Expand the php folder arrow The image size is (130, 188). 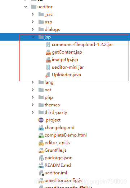(33, 97)
